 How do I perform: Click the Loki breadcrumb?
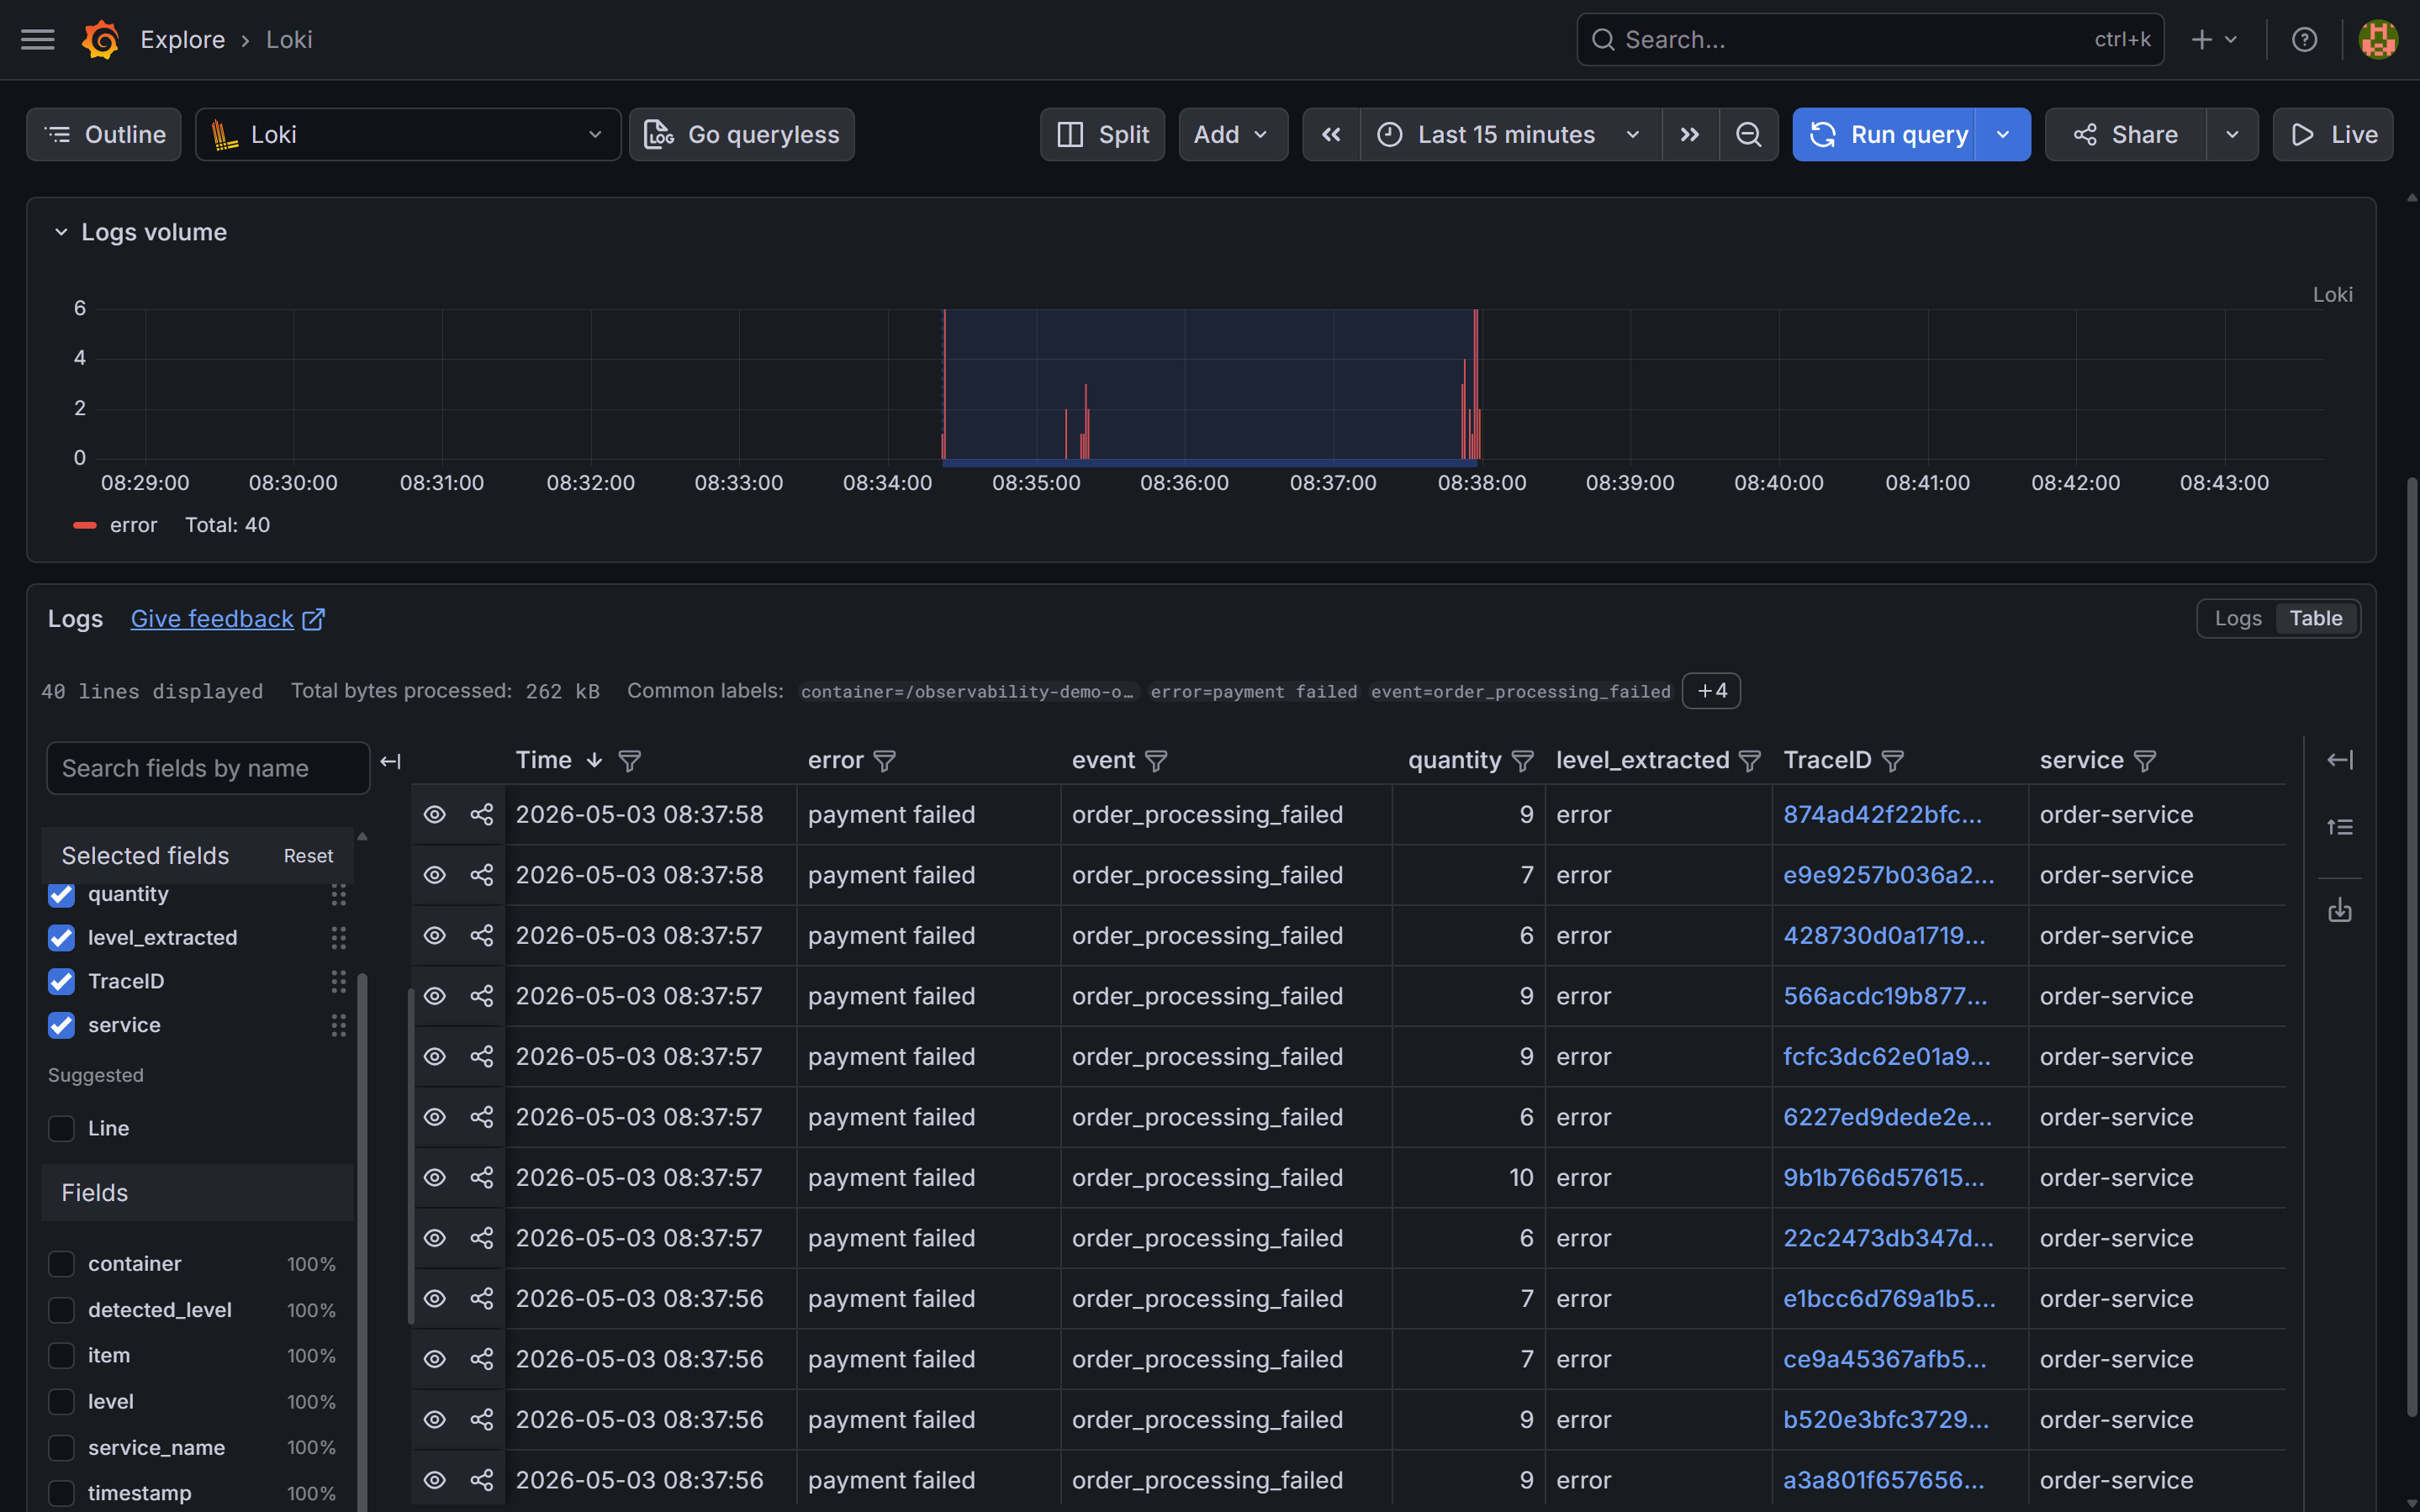tap(289, 40)
